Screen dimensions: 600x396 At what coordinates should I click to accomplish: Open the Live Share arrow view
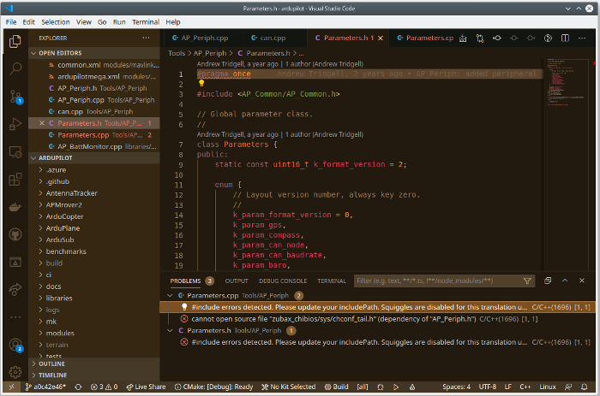tap(15, 289)
